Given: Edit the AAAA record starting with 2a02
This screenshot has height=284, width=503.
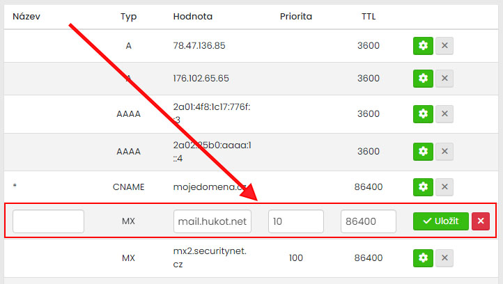Looking at the screenshot, I should [422, 150].
